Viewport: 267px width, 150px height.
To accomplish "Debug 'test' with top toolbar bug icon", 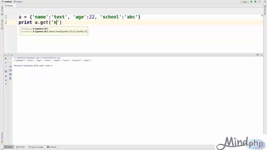I will point(255,2).
